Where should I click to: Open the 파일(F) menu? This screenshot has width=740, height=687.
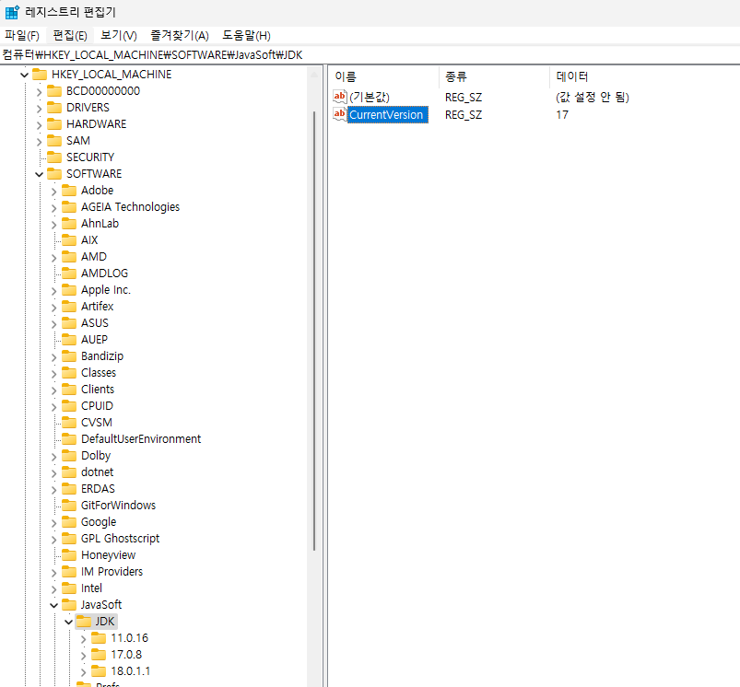click(22, 36)
